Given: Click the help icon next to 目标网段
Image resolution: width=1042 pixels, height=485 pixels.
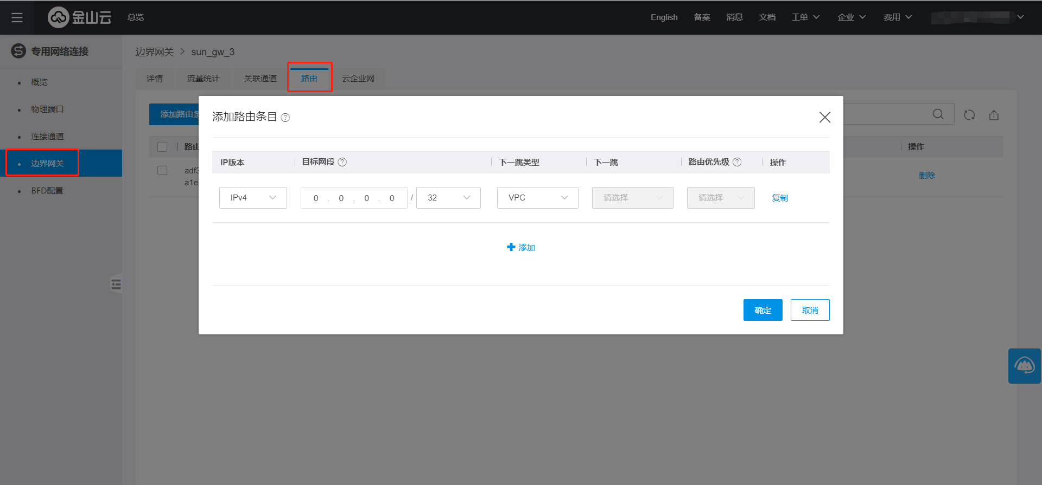Looking at the screenshot, I should tap(342, 162).
